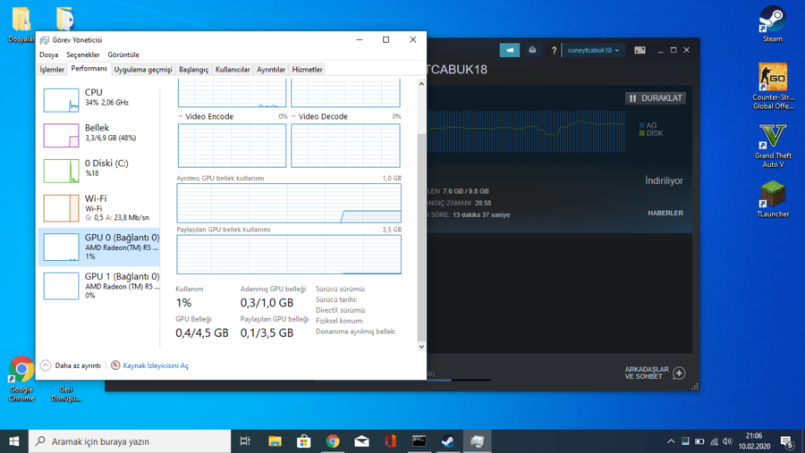
Task: Open the Seçenekler menu
Action: [82, 55]
